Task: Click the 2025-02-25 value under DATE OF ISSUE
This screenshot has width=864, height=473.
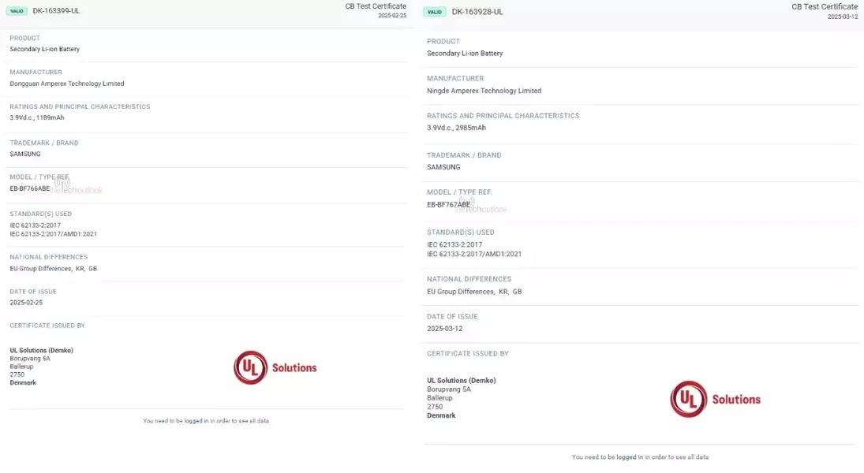Action: [26, 303]
